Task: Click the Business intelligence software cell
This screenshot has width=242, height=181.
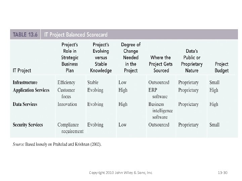Action: 160,111
